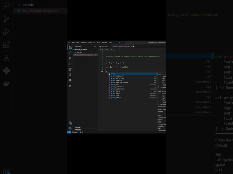Open the Run and Debug view
Screen dimensions: 233x174
coord(70,64)
